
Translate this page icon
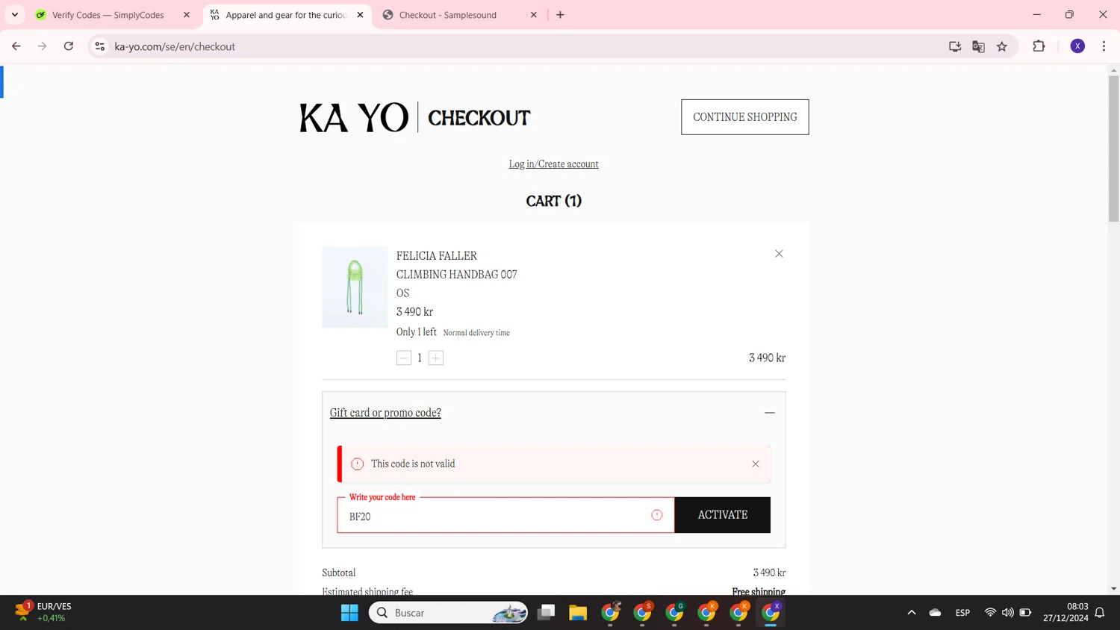978,46
